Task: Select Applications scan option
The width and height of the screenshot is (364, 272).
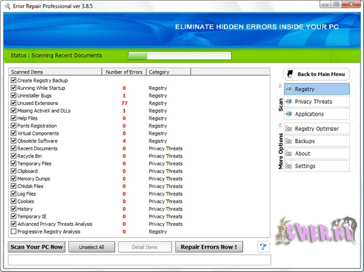Action: pyautogui.click(x=317, y=114)
